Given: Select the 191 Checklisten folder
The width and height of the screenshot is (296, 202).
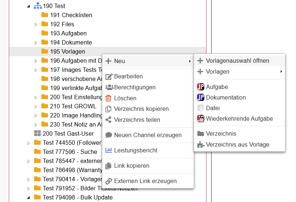Looking at the screenshot, I should 71,15.
